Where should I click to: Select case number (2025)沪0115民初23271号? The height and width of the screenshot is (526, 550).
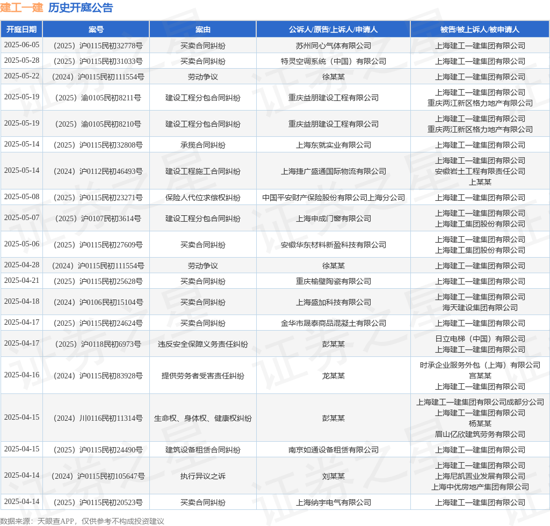coord(96,198)
